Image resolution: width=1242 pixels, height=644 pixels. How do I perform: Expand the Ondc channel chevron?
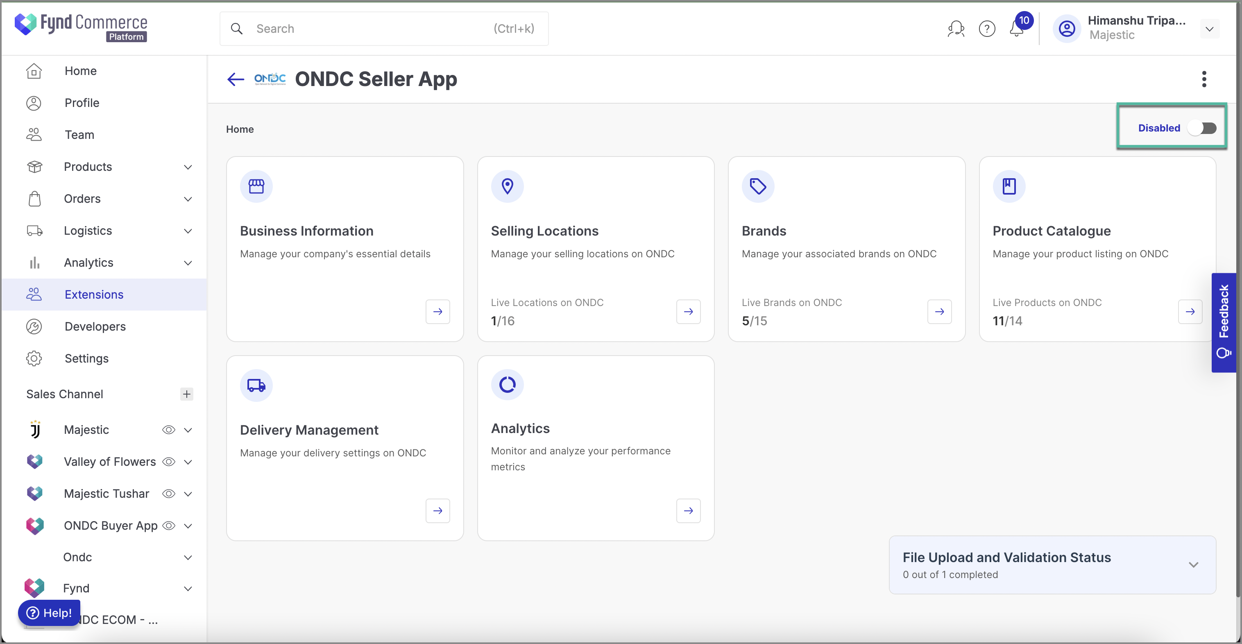[188, 557]
